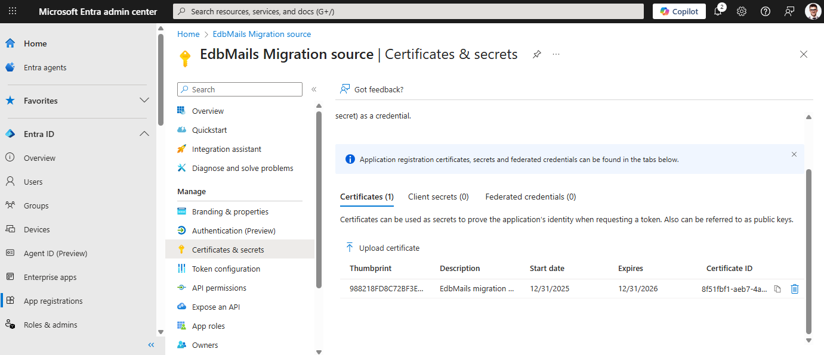Open the app launcher waffle icon

coord(13,11)
